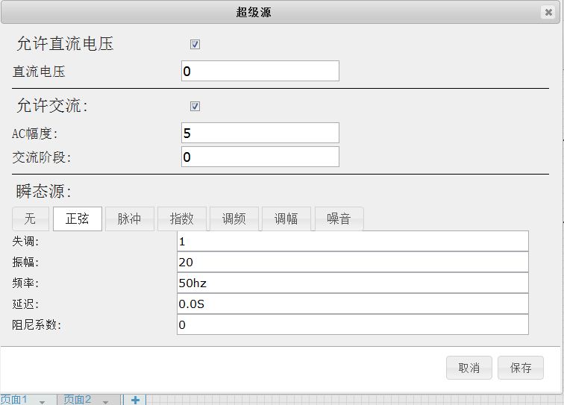Switch to the 噪音 tab
564x405 pixels.
click(x=339, y=219)
